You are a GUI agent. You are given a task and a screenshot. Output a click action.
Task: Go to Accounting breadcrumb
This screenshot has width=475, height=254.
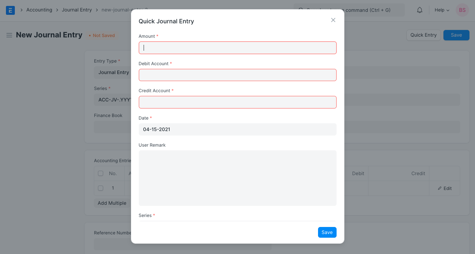pyautogui.click(x=39, y=10)
